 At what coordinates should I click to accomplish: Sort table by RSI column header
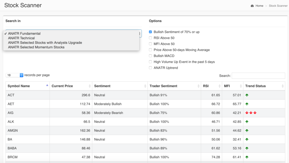(x=211, y=86)
